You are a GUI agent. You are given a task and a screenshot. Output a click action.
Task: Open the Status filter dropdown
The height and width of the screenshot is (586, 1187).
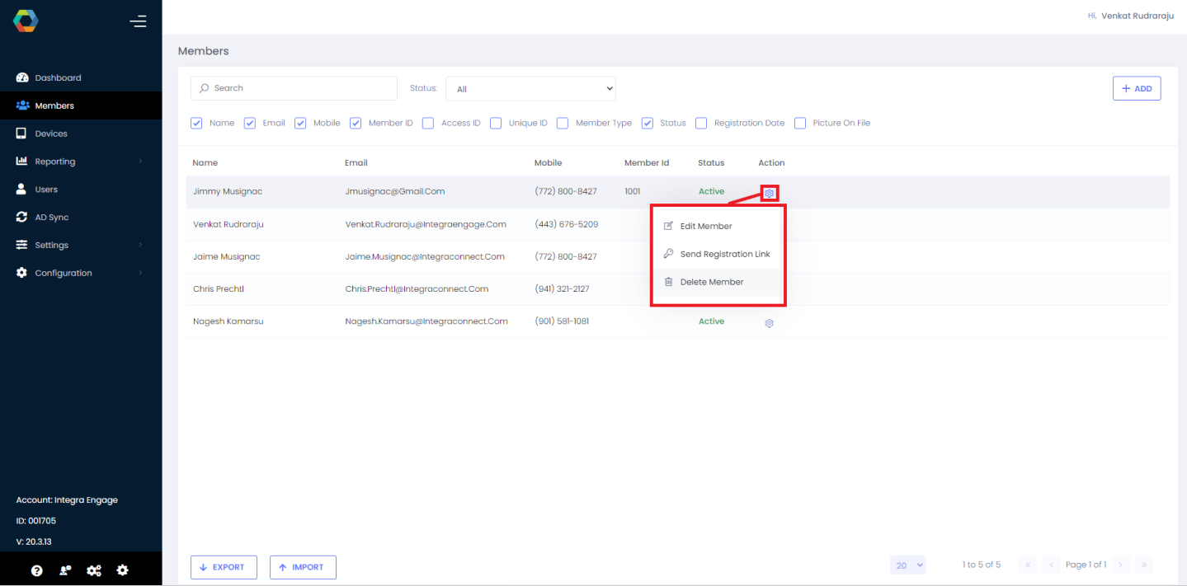530,88
